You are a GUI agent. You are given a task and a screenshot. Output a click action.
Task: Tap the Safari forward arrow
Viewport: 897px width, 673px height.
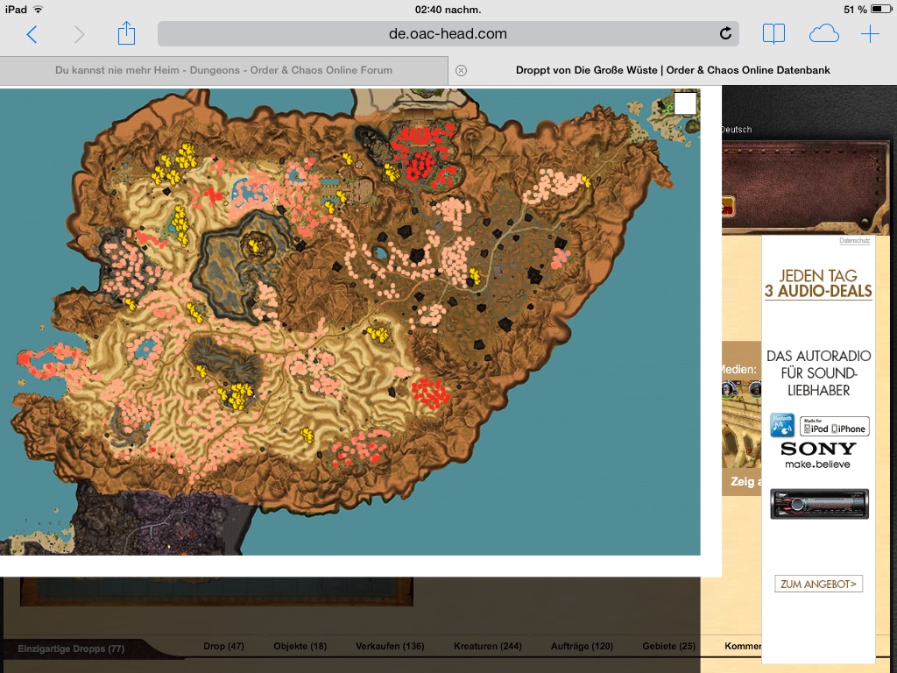(x=80, y=34)
